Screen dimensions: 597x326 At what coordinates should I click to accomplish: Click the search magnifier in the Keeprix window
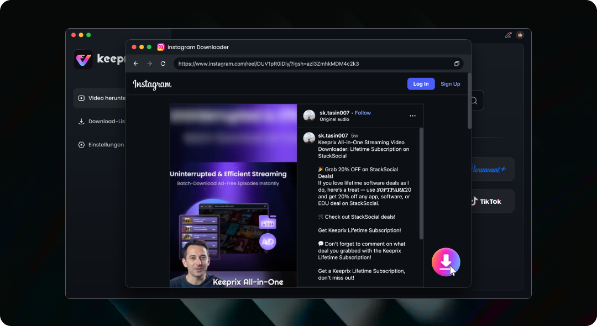[474, 101]
